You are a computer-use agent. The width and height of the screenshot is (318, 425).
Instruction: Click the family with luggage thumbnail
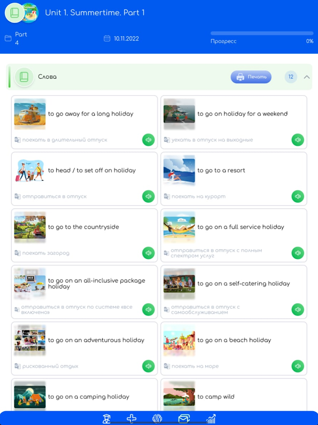[x=30, y=171]
